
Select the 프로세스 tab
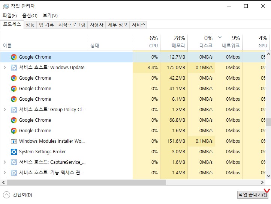click(12, 24)
